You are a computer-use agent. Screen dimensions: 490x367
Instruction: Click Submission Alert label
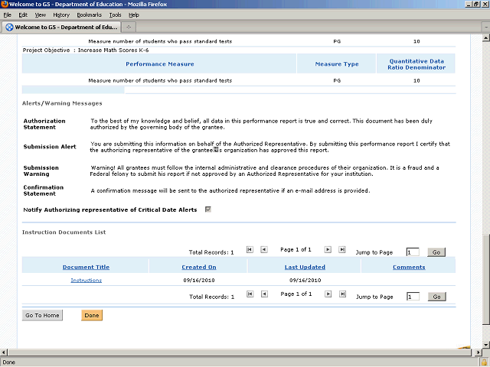(50, 147)
